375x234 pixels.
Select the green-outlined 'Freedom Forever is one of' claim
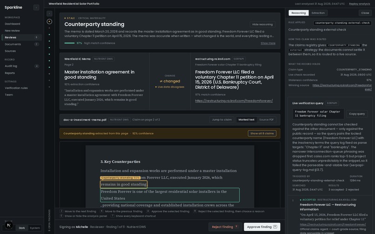pyautogui.click(x=170, y=195)
